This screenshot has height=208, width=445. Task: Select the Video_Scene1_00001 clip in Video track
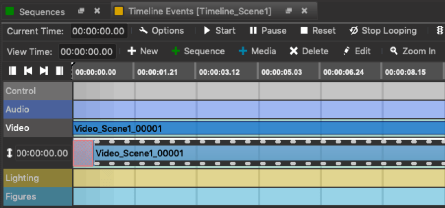click(259, 128)
